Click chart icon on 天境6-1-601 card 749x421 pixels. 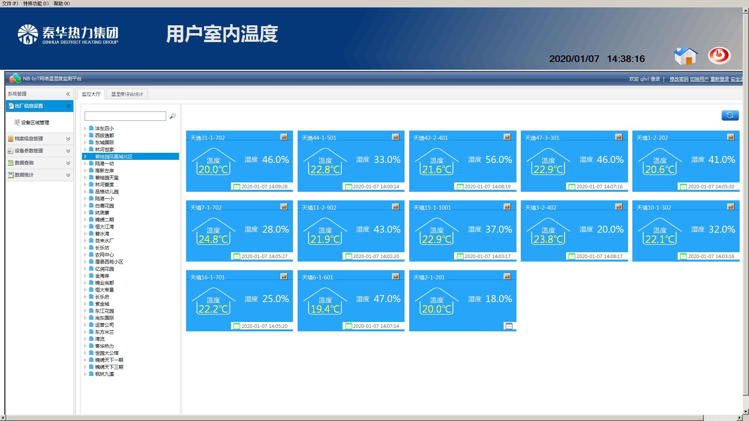click(396, 276)
